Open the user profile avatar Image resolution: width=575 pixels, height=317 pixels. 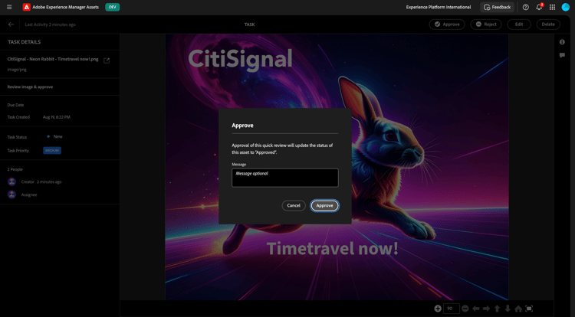[x=566, y=7]
